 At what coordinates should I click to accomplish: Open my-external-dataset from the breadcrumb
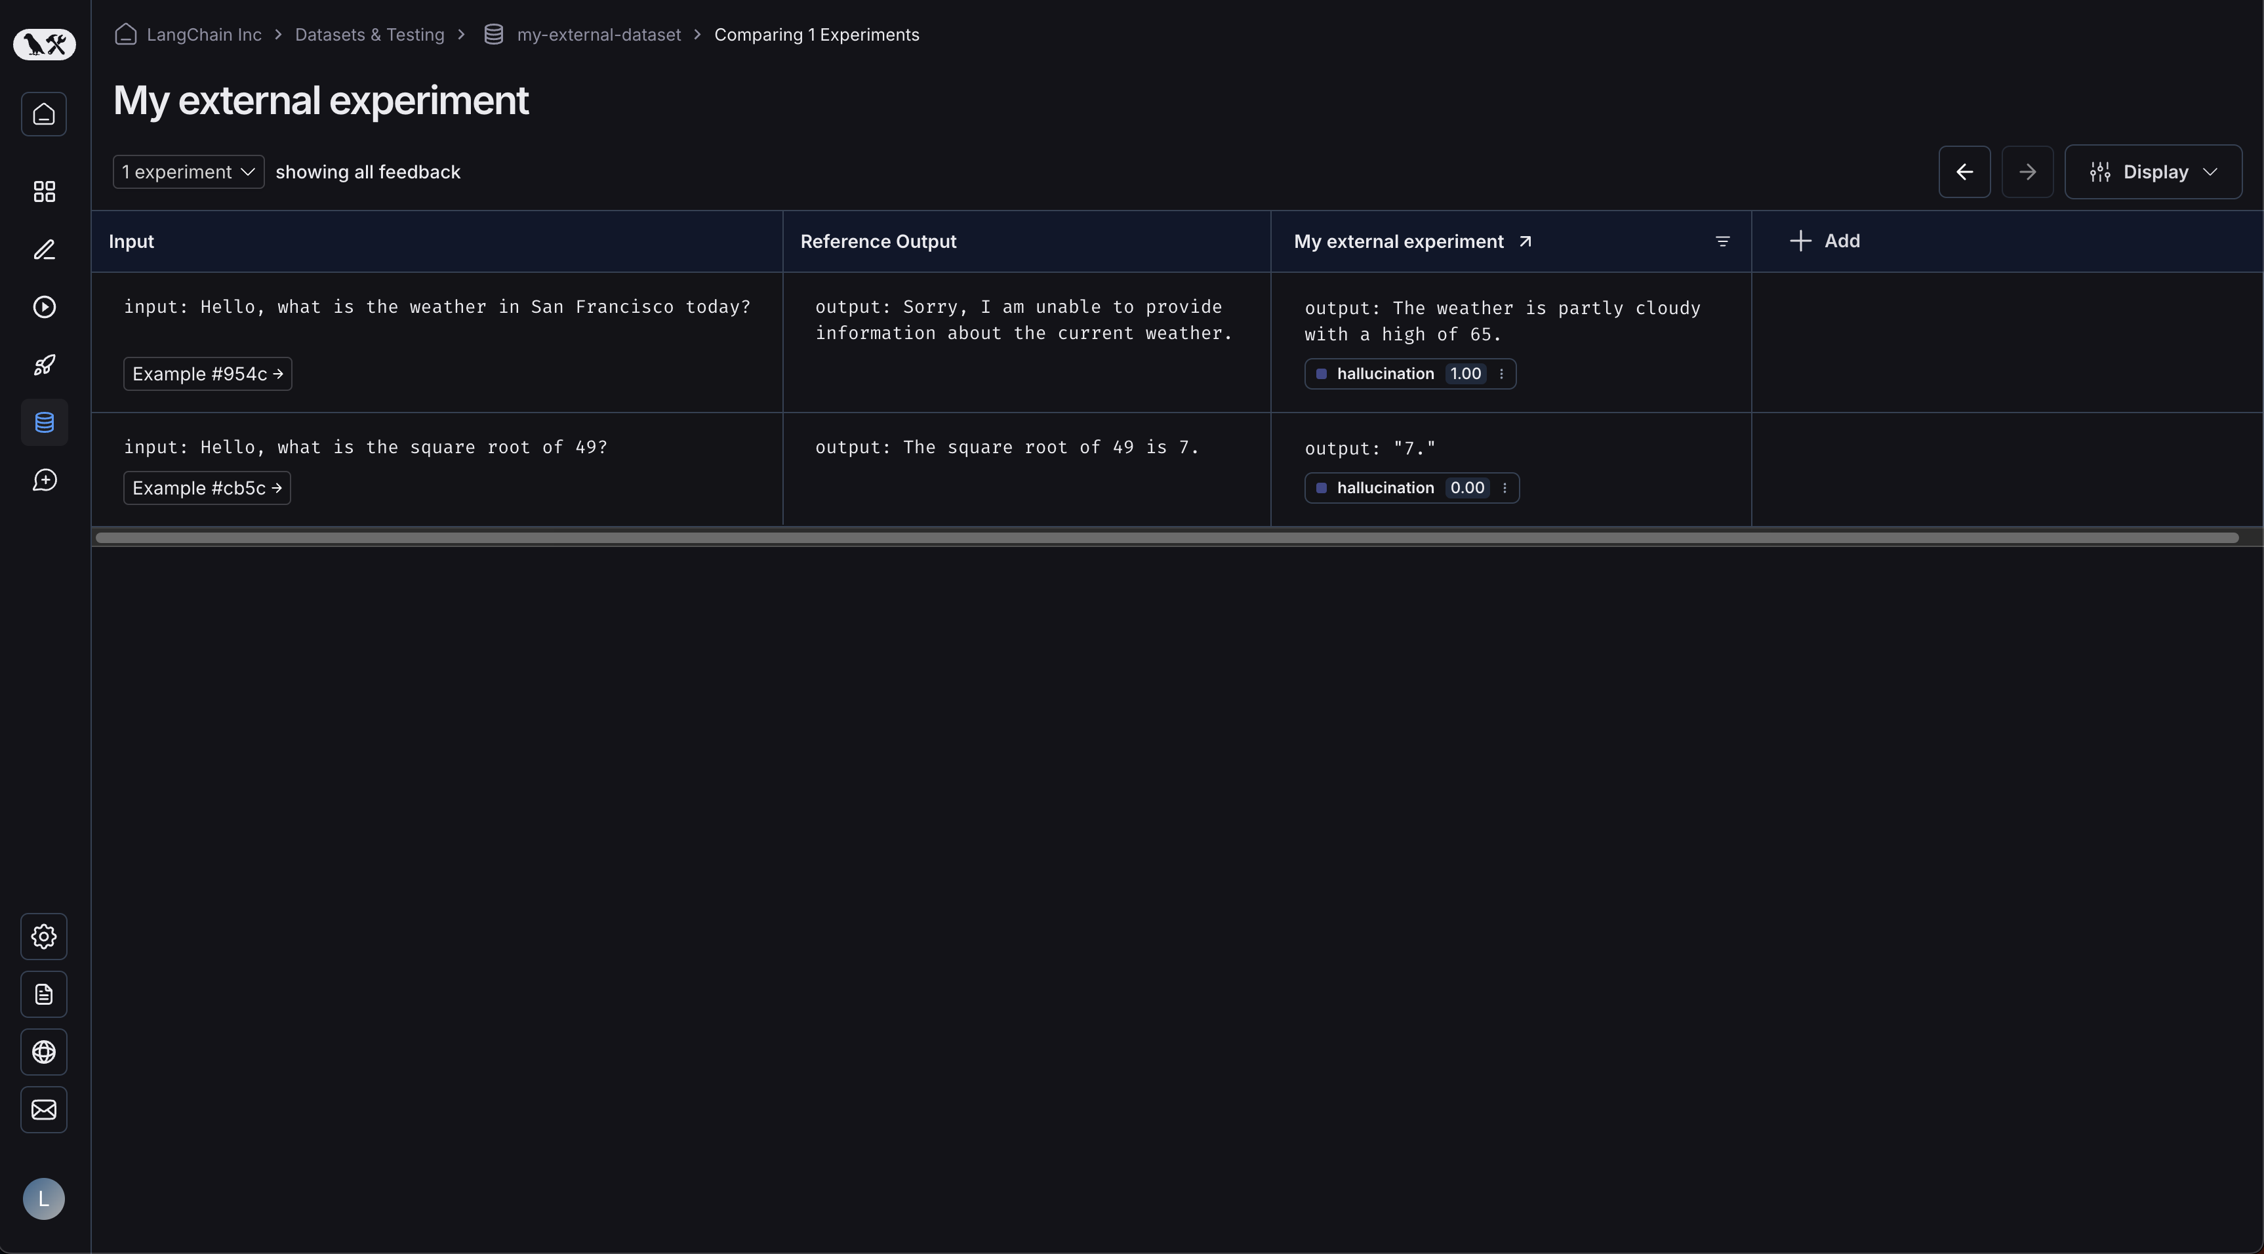click(x=599, y=34)
